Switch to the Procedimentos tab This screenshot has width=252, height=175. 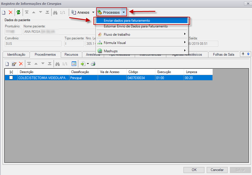45,55
